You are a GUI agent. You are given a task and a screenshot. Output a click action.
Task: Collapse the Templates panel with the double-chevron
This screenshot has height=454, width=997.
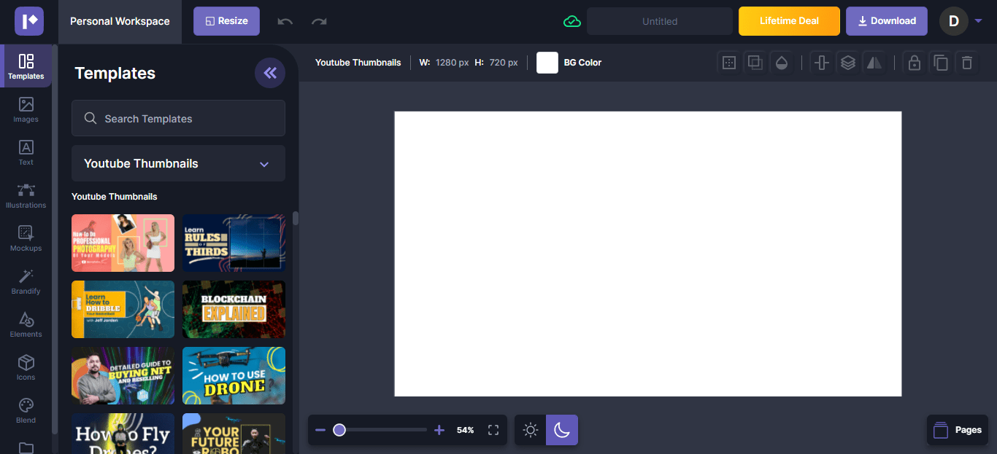(270, 73)
